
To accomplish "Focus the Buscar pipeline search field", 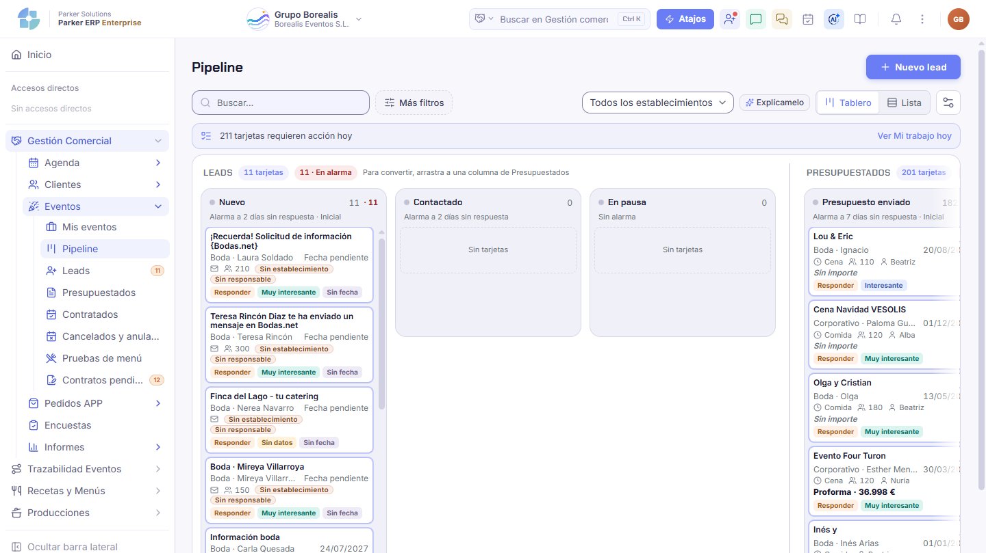I will 281,103.
